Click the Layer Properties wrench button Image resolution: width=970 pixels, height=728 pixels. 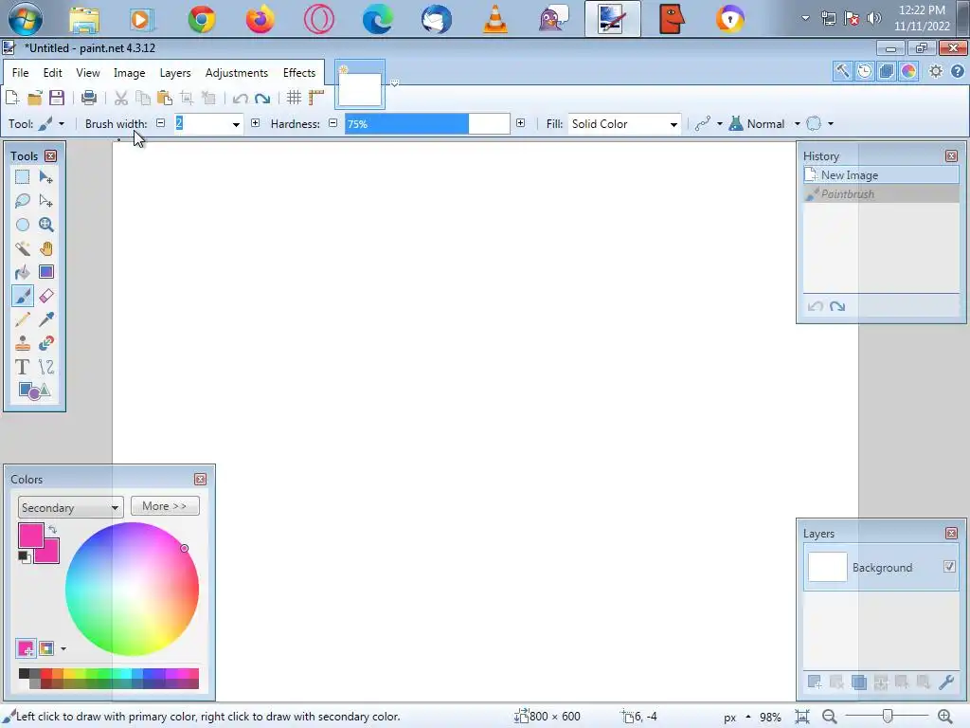(946, 682)
